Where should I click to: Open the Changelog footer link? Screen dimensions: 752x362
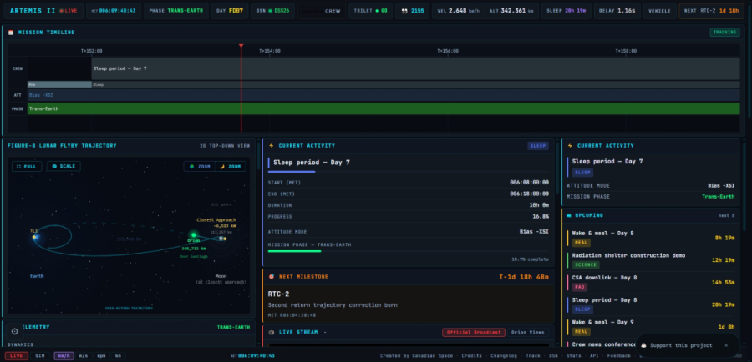click(503, 355)
